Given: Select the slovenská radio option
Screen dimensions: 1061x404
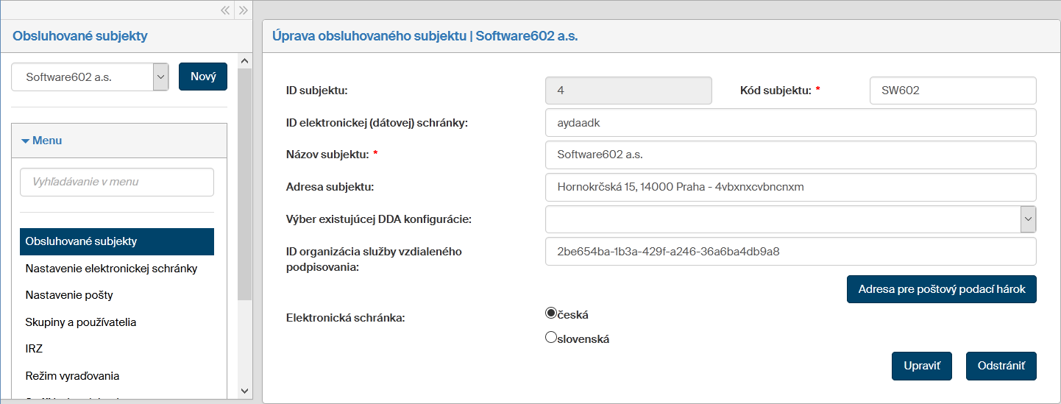Looking at the screenshot, I should point(551,339).
